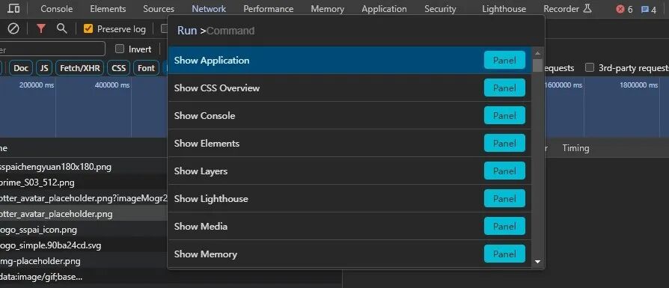Open the Recorder flask experiment icon
This screenshot has height=288, width=669.
(x=587, y=8)
